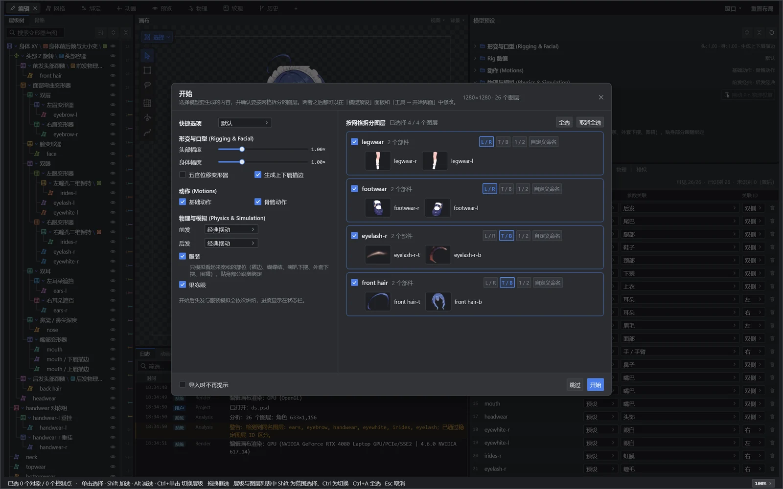Click 取消全选 button
783x489 pixels.
[590, 123]
